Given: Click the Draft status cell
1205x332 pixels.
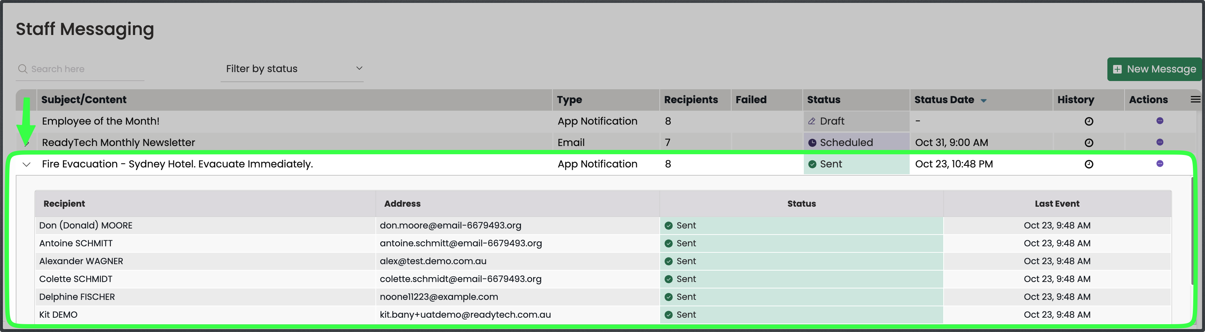Looking at the screenshot, I should click(x=856, y=121).
